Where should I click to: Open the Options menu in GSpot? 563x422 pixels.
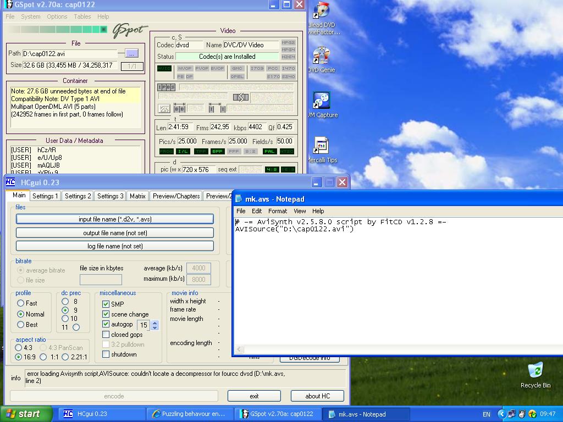pos(57,16)
